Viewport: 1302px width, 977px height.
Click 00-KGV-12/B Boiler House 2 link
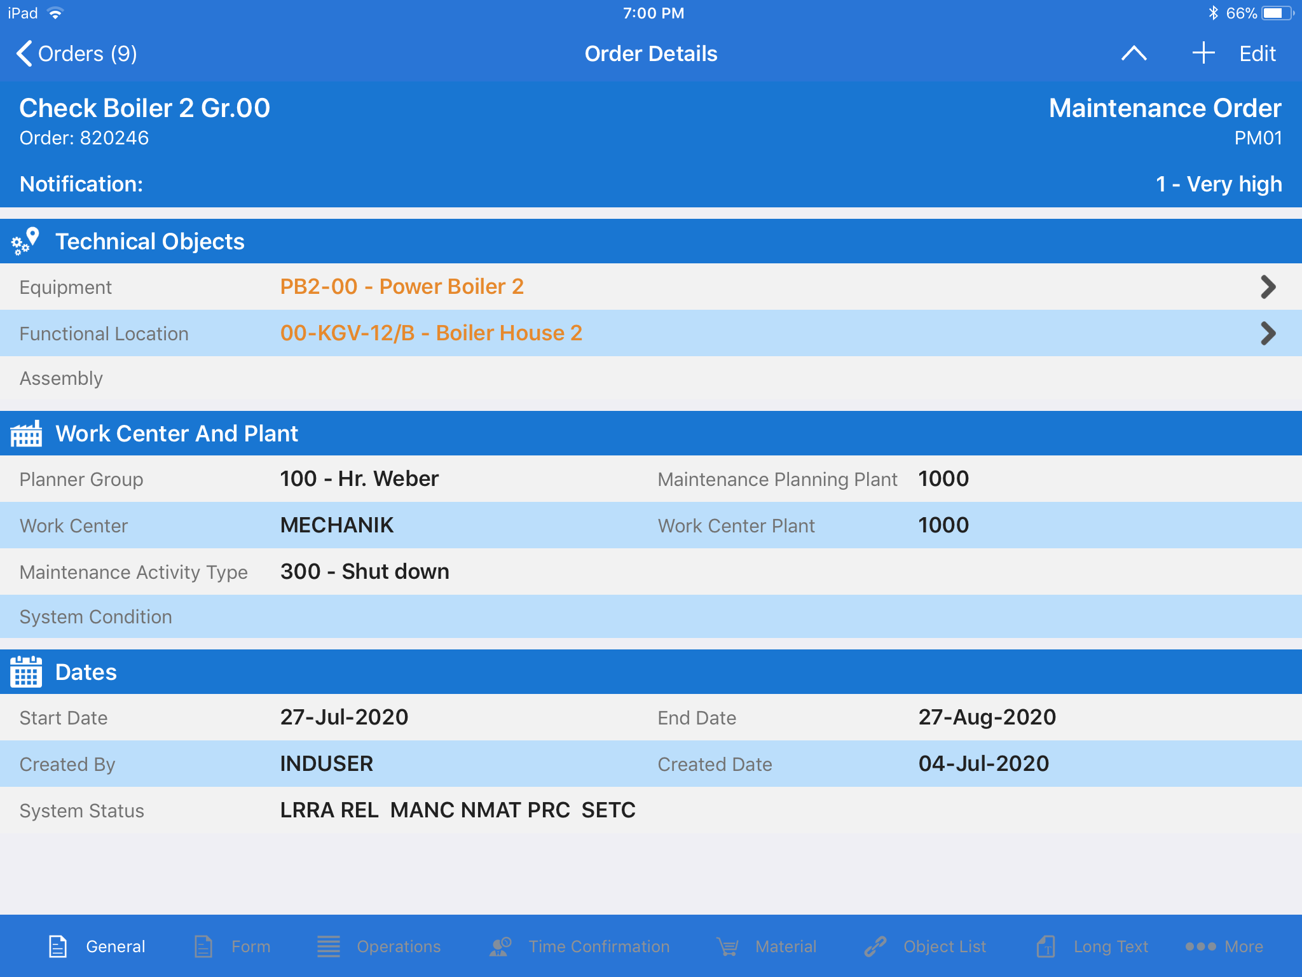coord(431,333)
